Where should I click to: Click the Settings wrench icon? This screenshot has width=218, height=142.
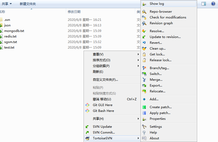pyautogui.click(x=144, y=127)
